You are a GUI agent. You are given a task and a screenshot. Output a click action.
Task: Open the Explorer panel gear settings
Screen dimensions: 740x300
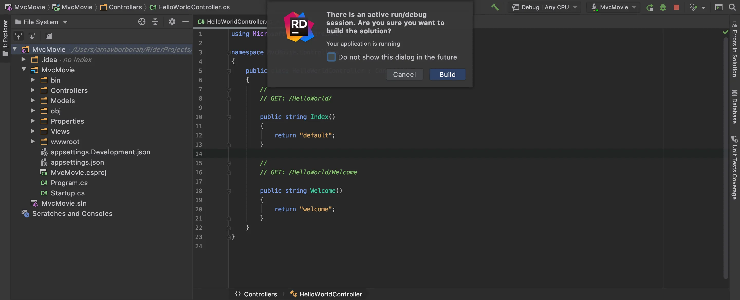coord(172,22)
